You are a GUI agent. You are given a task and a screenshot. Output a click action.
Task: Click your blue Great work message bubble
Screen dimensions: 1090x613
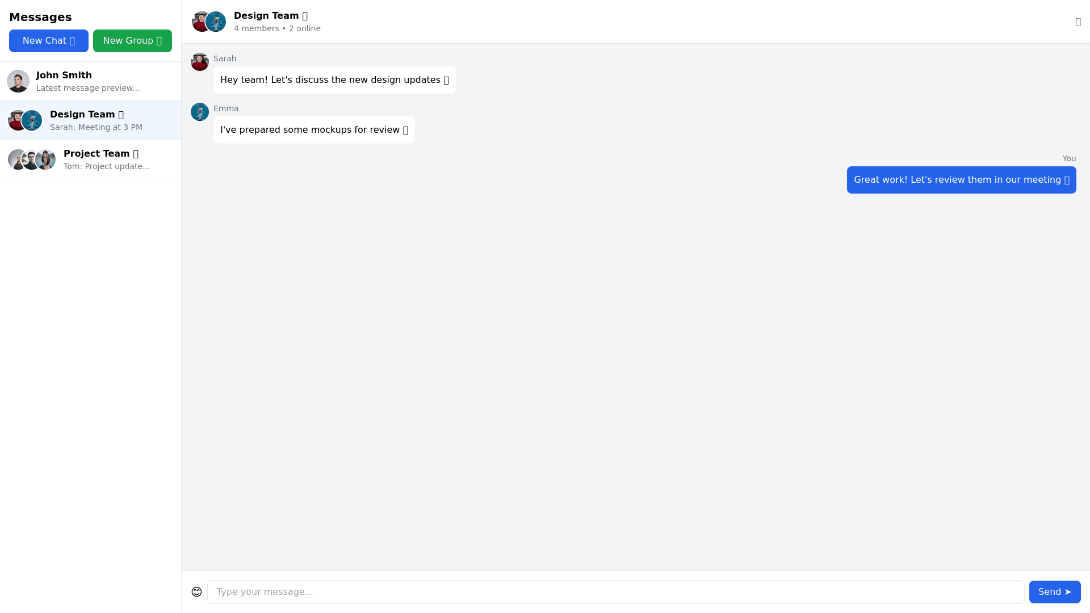961,180
